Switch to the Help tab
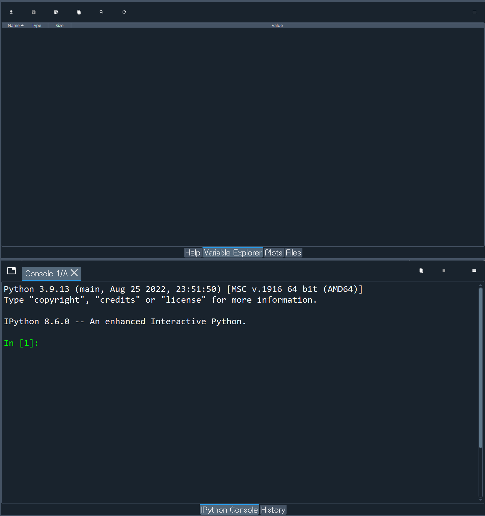485x516 pixels. 193,252
